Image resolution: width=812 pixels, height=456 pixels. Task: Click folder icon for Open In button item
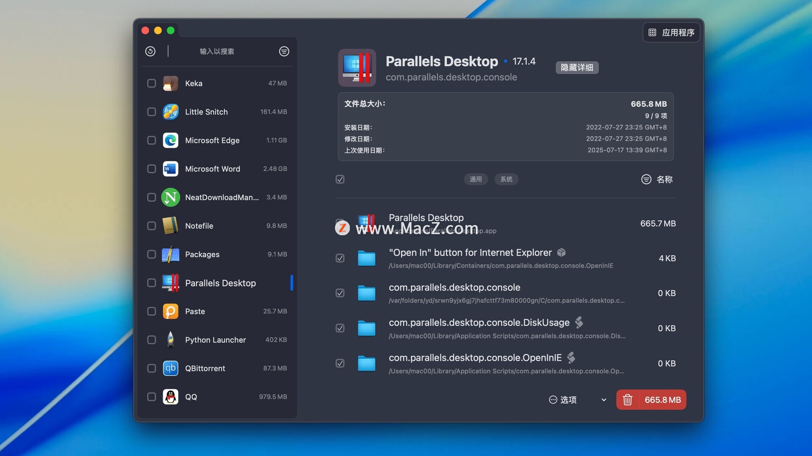[366, 258]
